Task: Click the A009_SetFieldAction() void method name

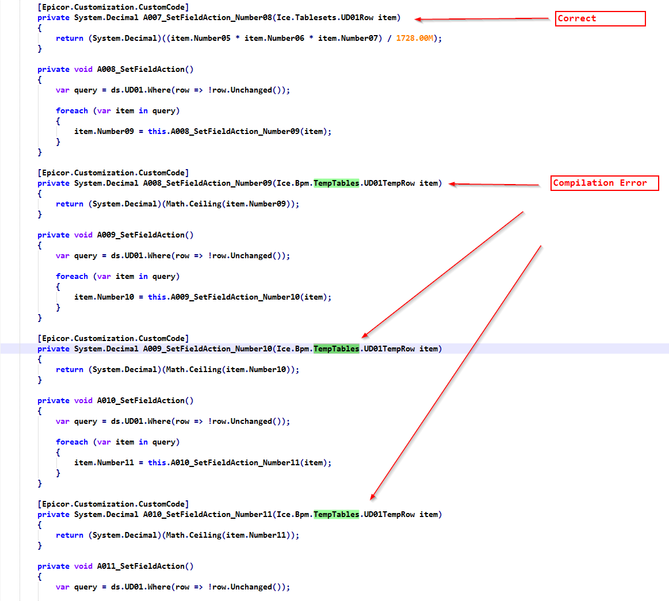Action: click(145, 235)
